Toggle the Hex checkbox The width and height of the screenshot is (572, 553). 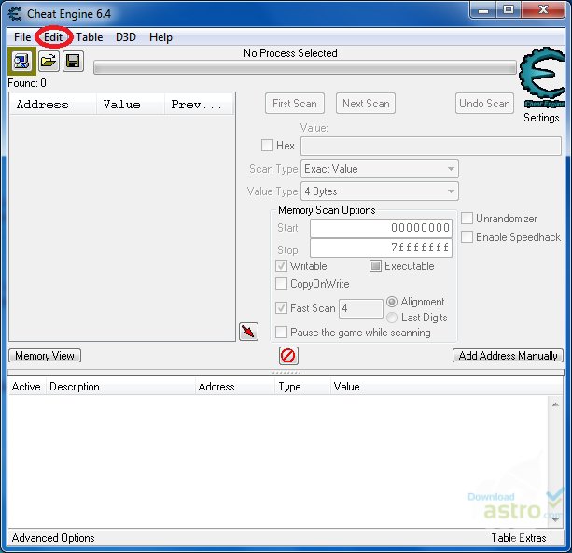coord(267,146)
